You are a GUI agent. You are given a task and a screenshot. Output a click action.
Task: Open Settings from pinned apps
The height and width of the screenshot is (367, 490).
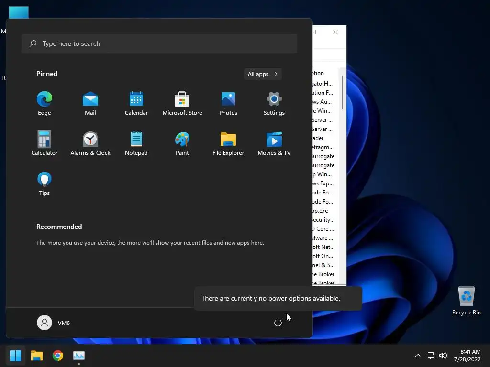click(274, 103)
